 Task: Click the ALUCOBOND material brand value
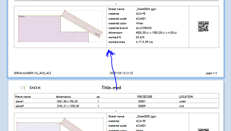pos(144,28)
